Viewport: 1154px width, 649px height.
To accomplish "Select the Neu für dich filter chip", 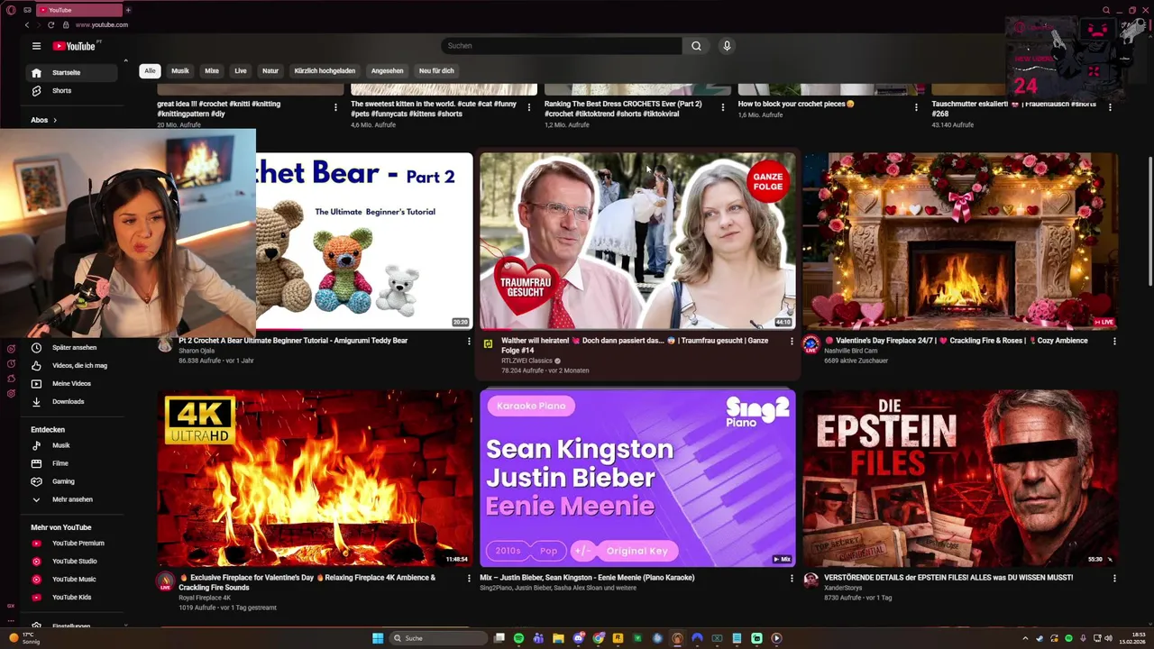I will pyautogui.click(x=436, y=70).
